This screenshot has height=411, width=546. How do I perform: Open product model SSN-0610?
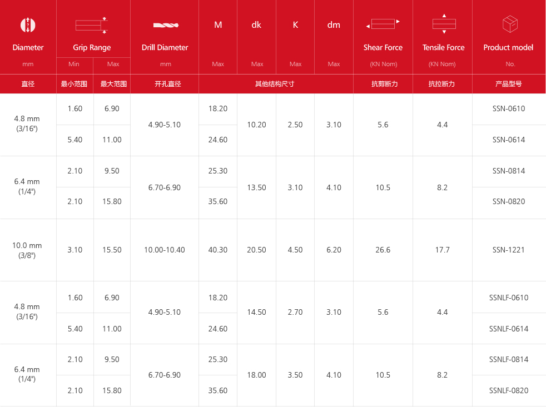click(508, 109)
